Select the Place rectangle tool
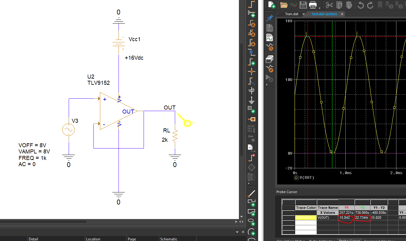The image size is (406, 241). pyautogui.click(x=252, y=213)
